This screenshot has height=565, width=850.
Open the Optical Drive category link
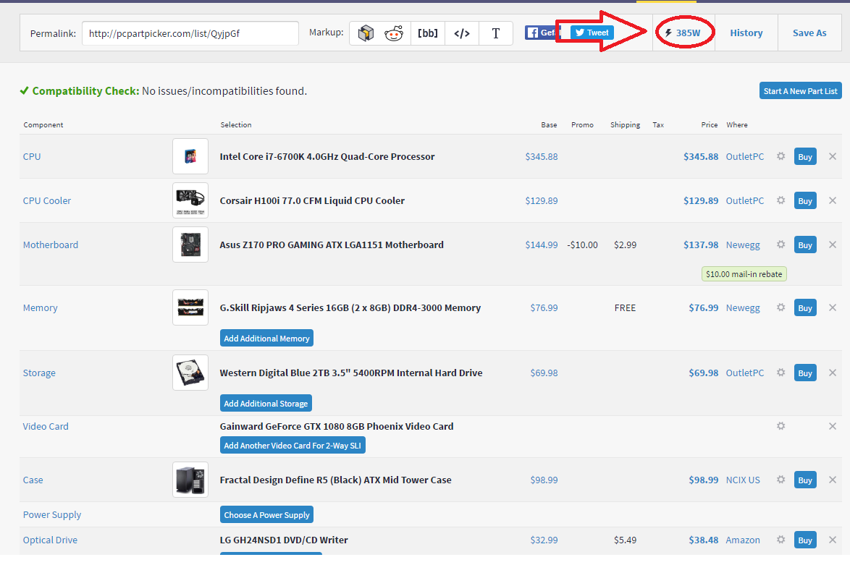(50, 540)
